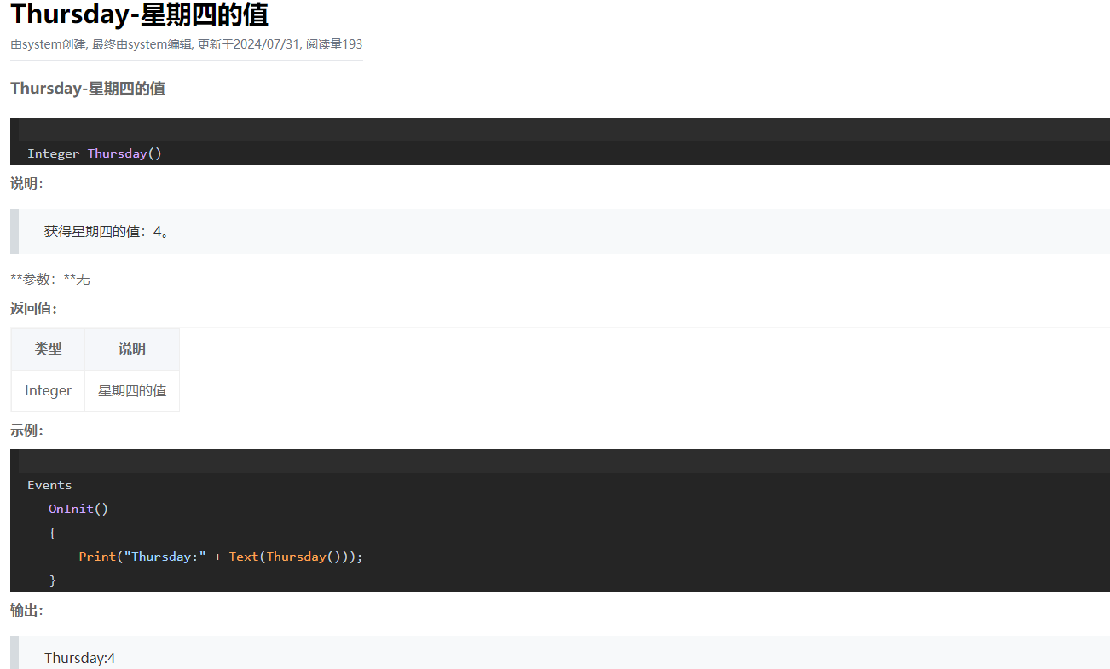The width and height of the screenshot is (1110, 669).
Task: Click the code line "Integer Thursday()"
Action: (95, 153)
